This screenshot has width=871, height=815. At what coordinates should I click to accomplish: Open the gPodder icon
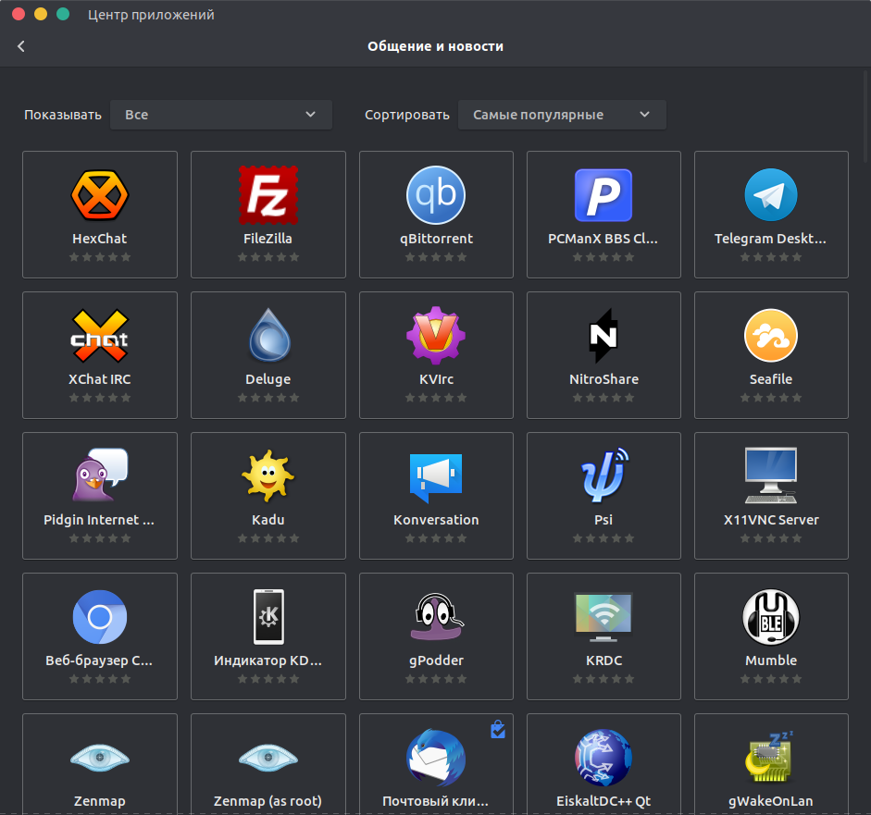[437, 616]
